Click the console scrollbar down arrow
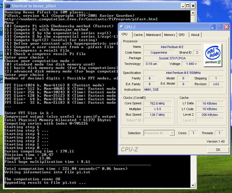 coord(193,185)
